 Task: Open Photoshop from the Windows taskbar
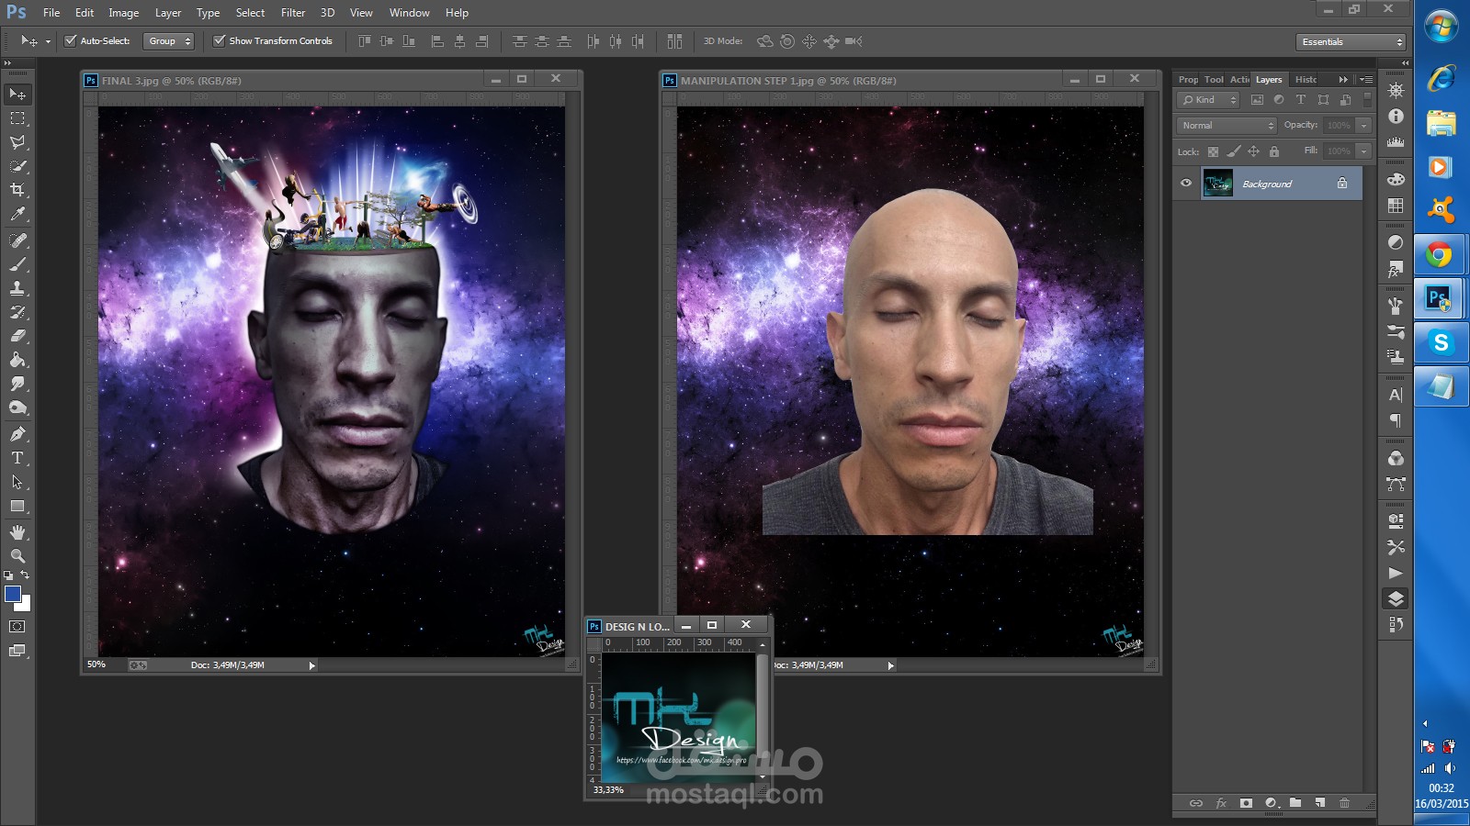pos(1438,298)
